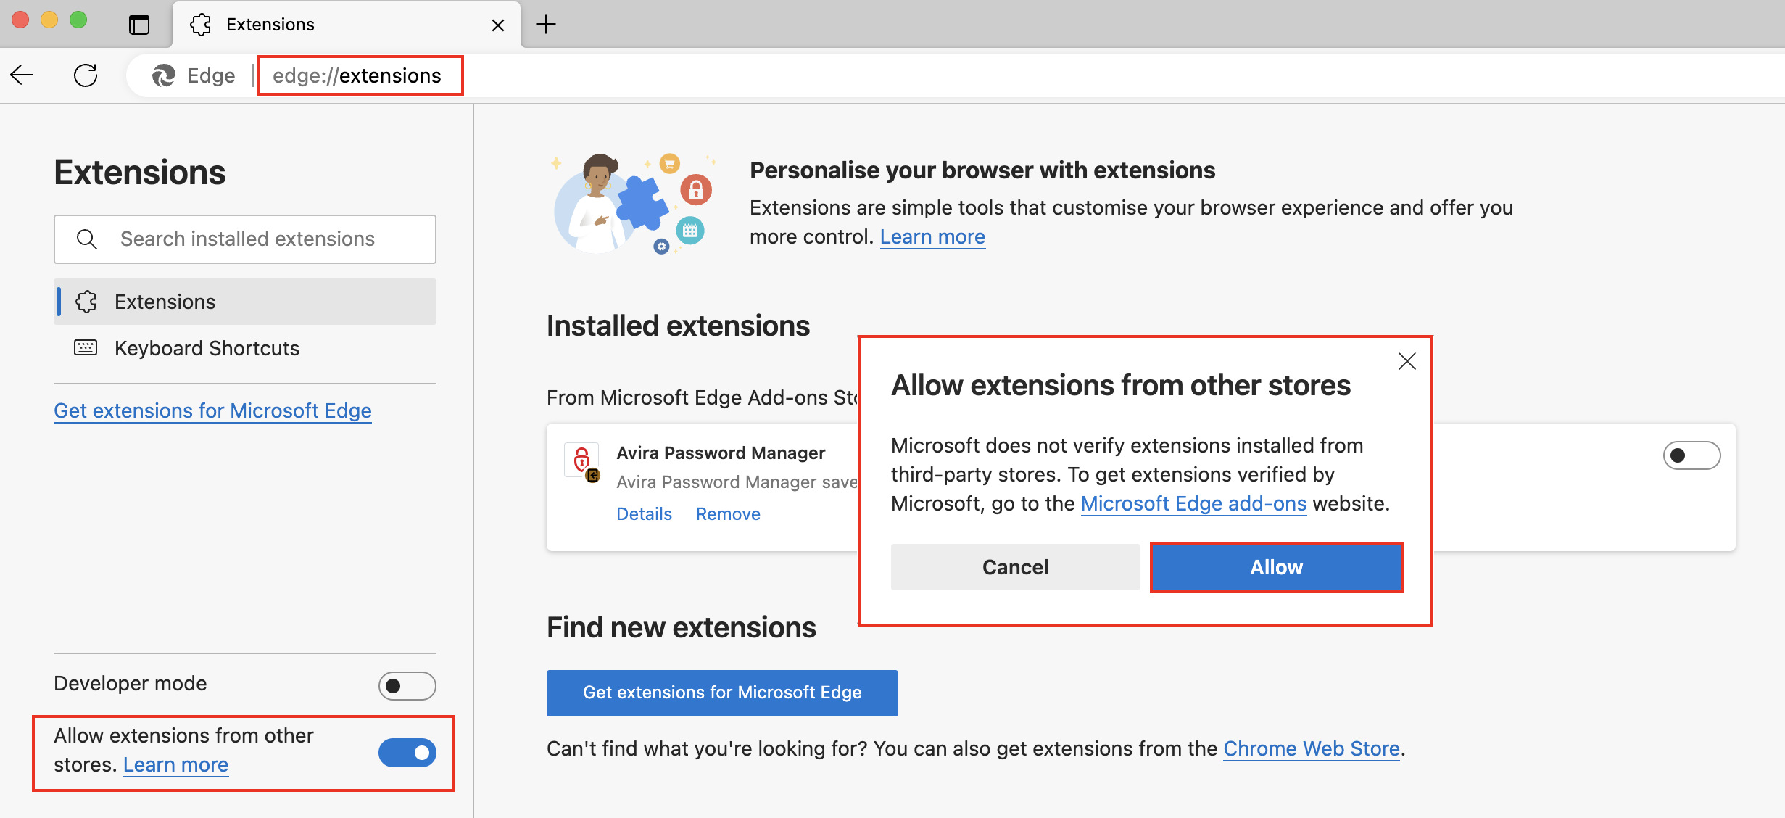Click Allow in the dialog

click(x=1276, y=567)
